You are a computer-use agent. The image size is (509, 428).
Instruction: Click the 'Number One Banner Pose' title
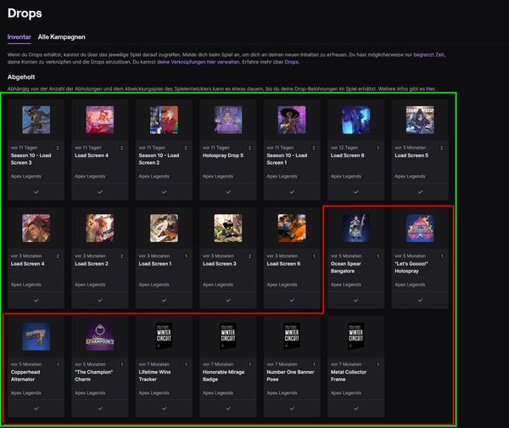pyautogui.click(x=290, y=375)
